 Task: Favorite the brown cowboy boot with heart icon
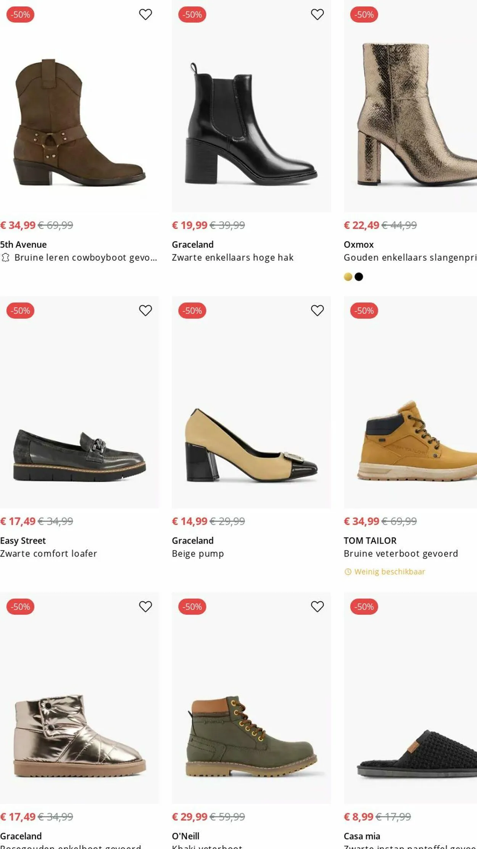click(145, 15)
